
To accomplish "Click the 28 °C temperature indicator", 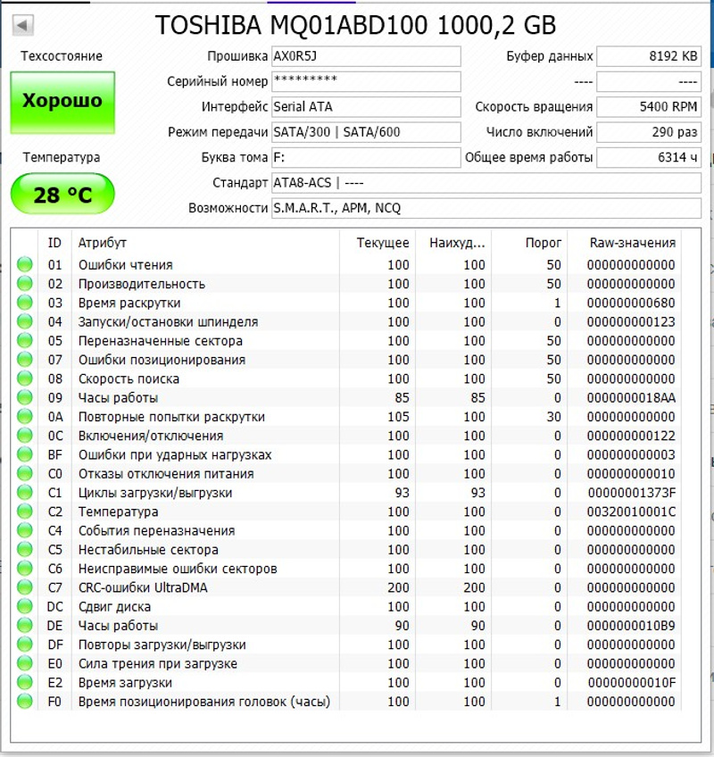I will pos(62,195).
